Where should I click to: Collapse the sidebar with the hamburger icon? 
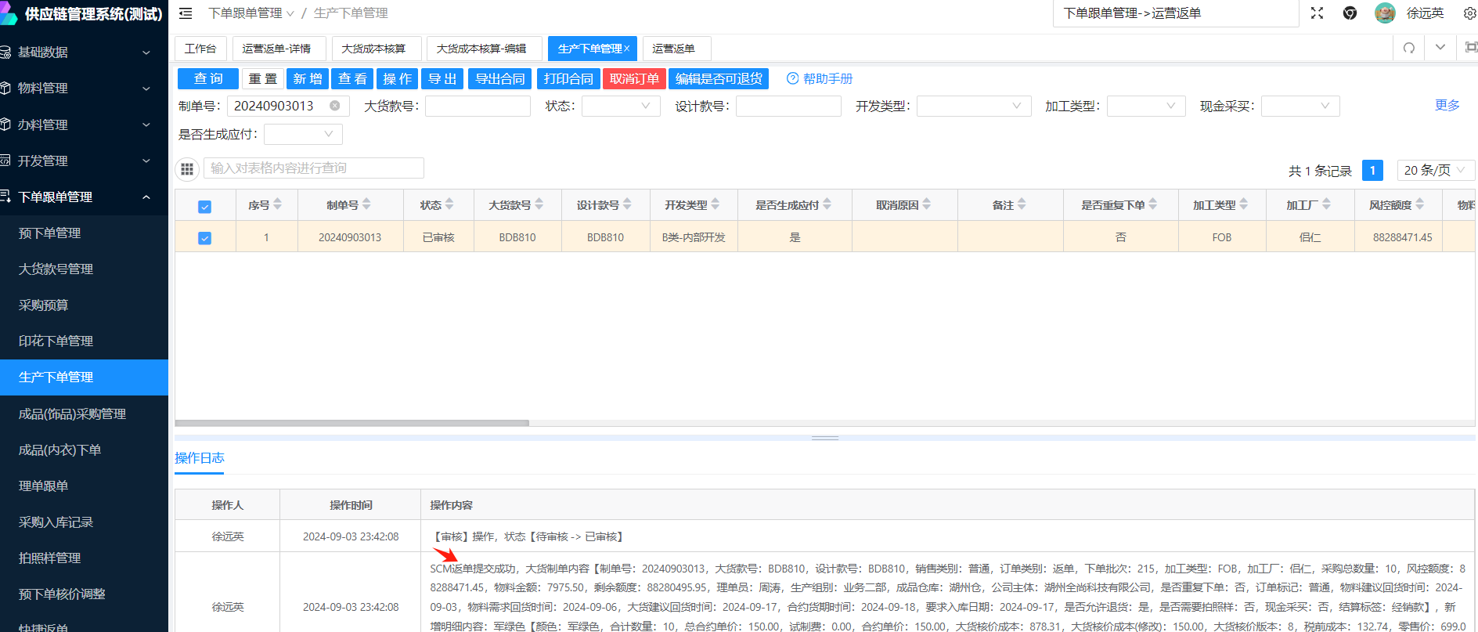186,13
